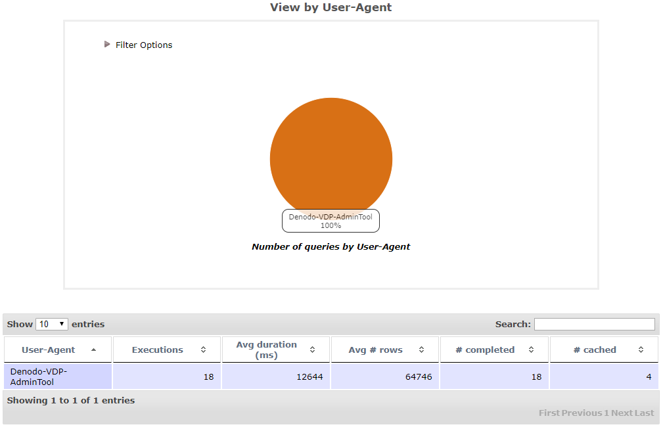Sort by User-Agent column header
The height and width of the screenshot is (431, 663).
point(58,350)
